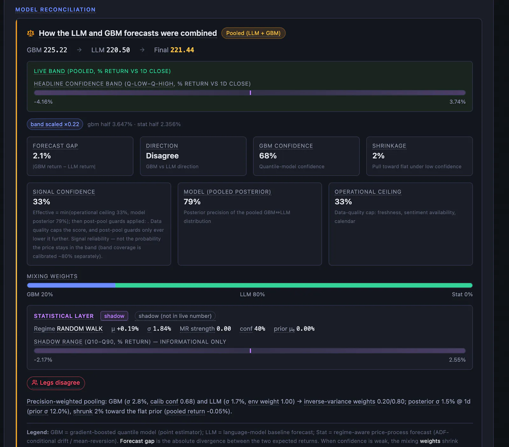Image resolution: width=509 pixels, height=447 pixels.
Task: Click the -4.16% lower band value
Action: click(x=43, y=102)
